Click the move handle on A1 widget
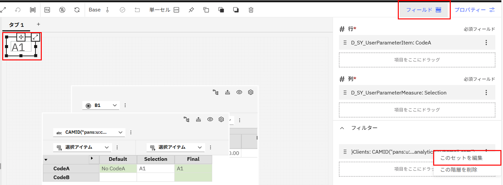 pyautogui.click(x=21, y=37)
